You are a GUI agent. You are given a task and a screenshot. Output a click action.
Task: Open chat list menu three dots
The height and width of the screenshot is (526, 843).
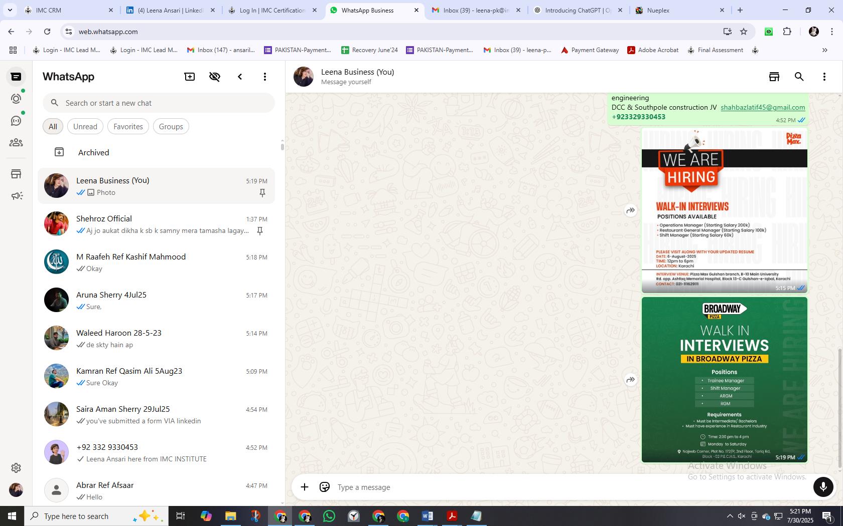(265, 77)
